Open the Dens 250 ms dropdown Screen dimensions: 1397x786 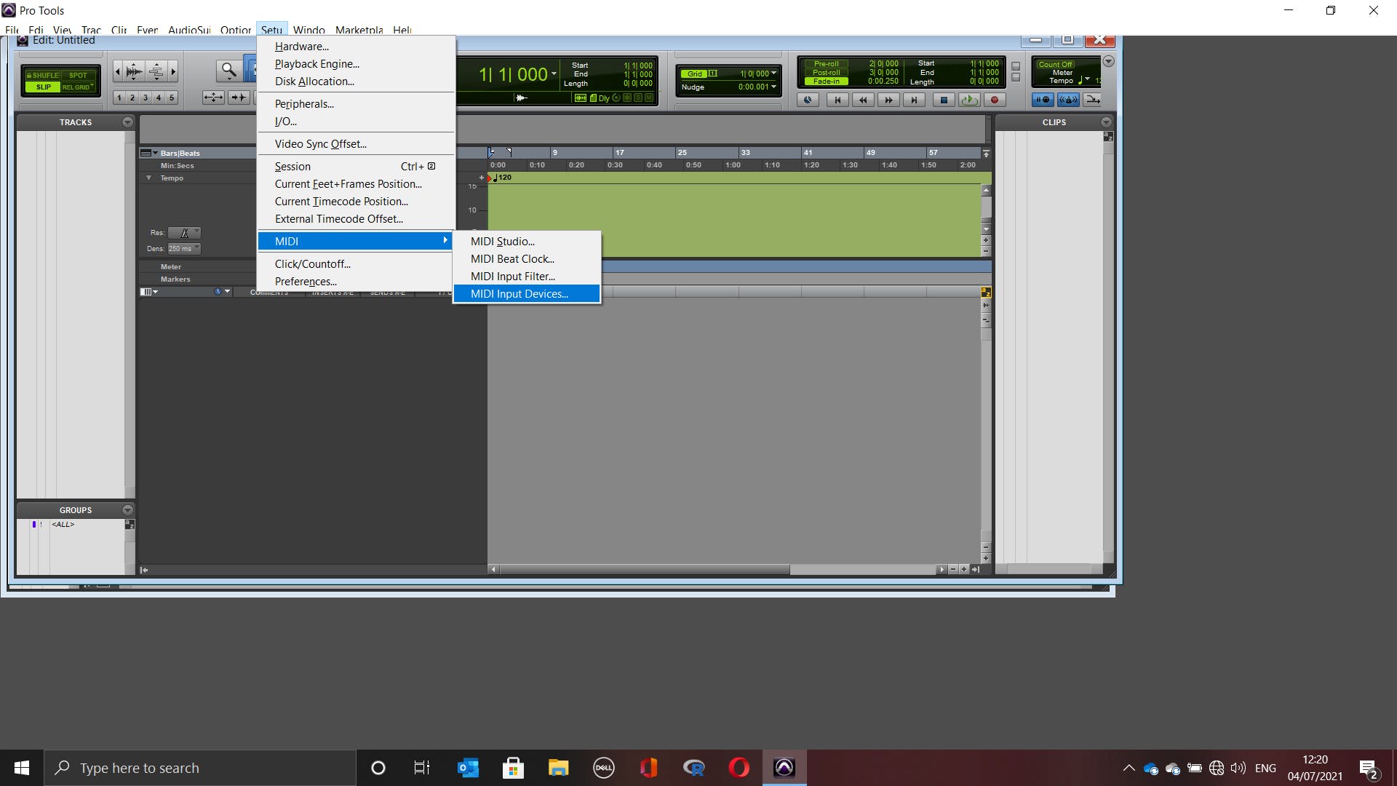(184, 248)
